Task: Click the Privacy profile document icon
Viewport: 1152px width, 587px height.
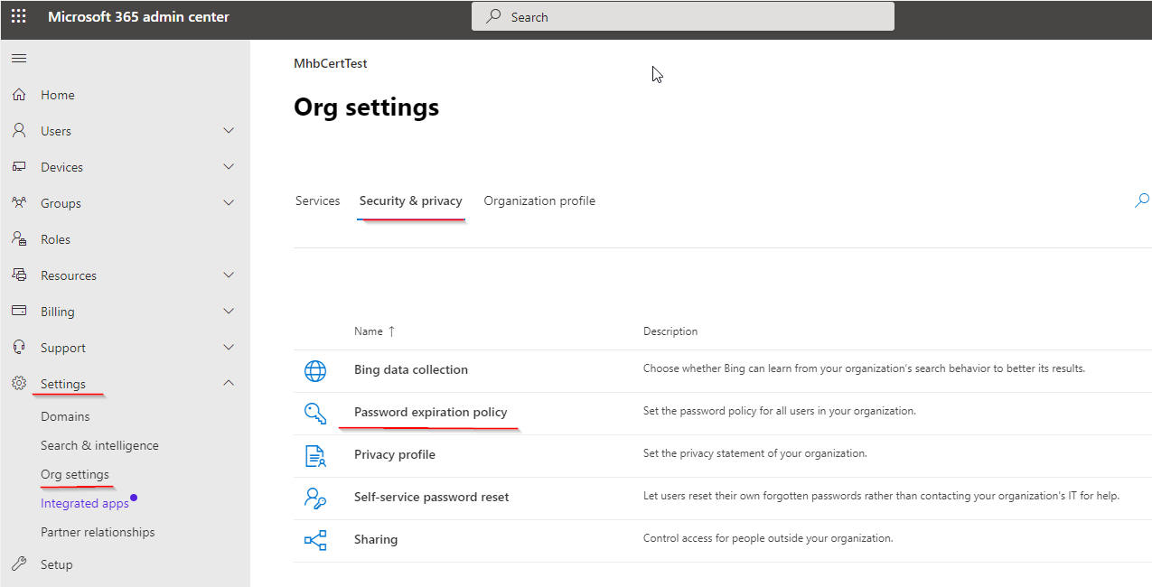Action: click(315, 455)
